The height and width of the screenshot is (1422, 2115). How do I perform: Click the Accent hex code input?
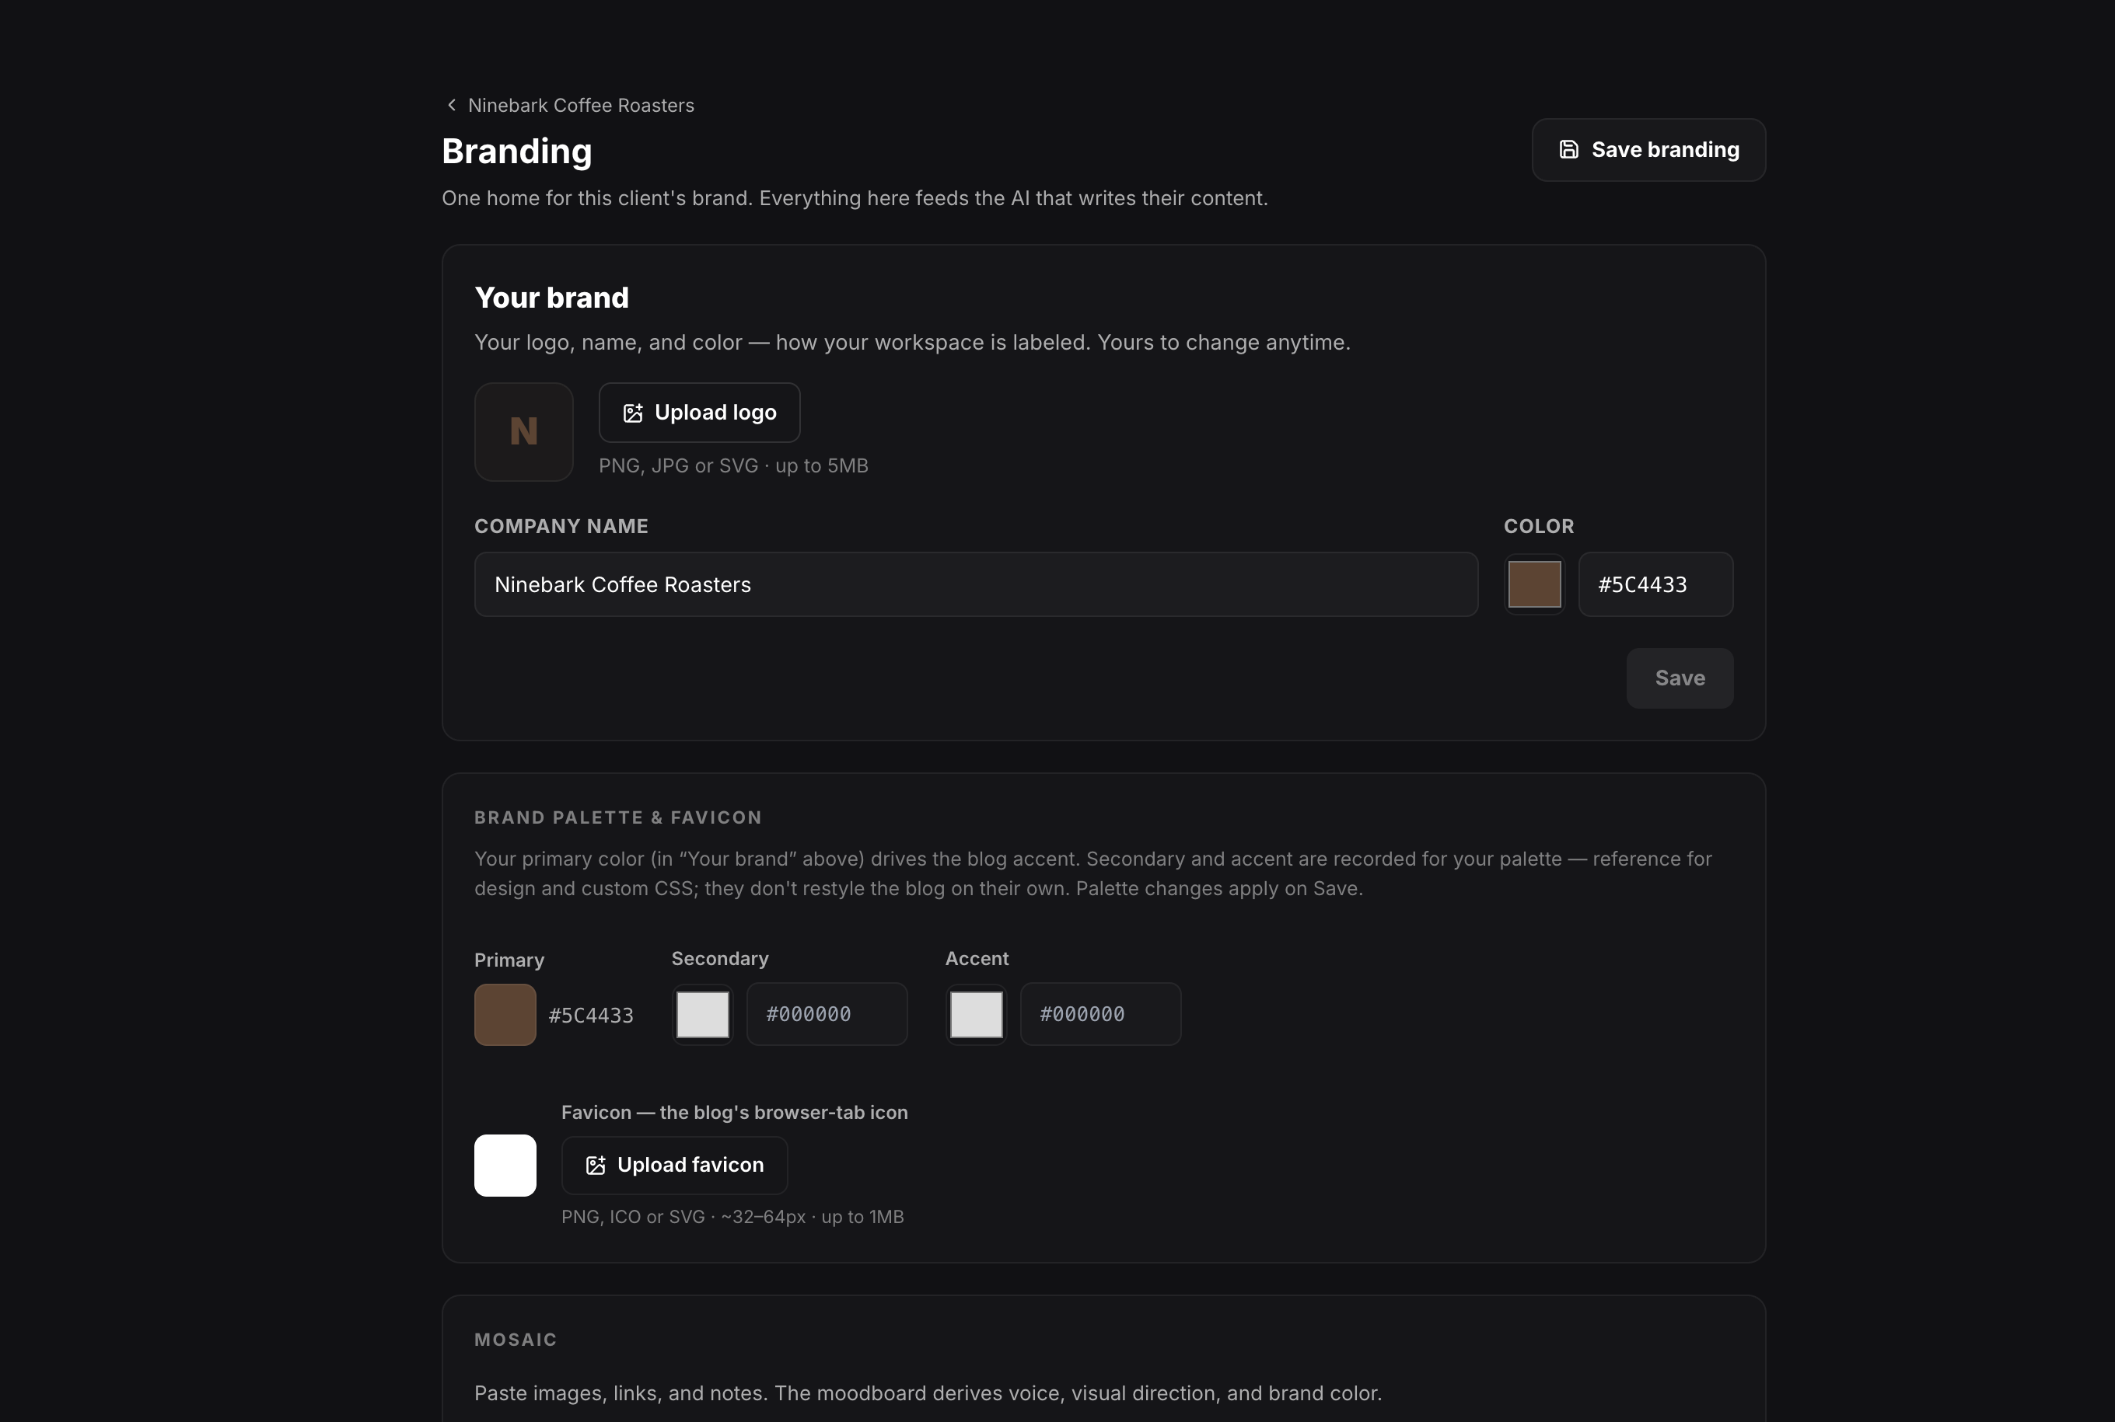click(1100, 1014)
